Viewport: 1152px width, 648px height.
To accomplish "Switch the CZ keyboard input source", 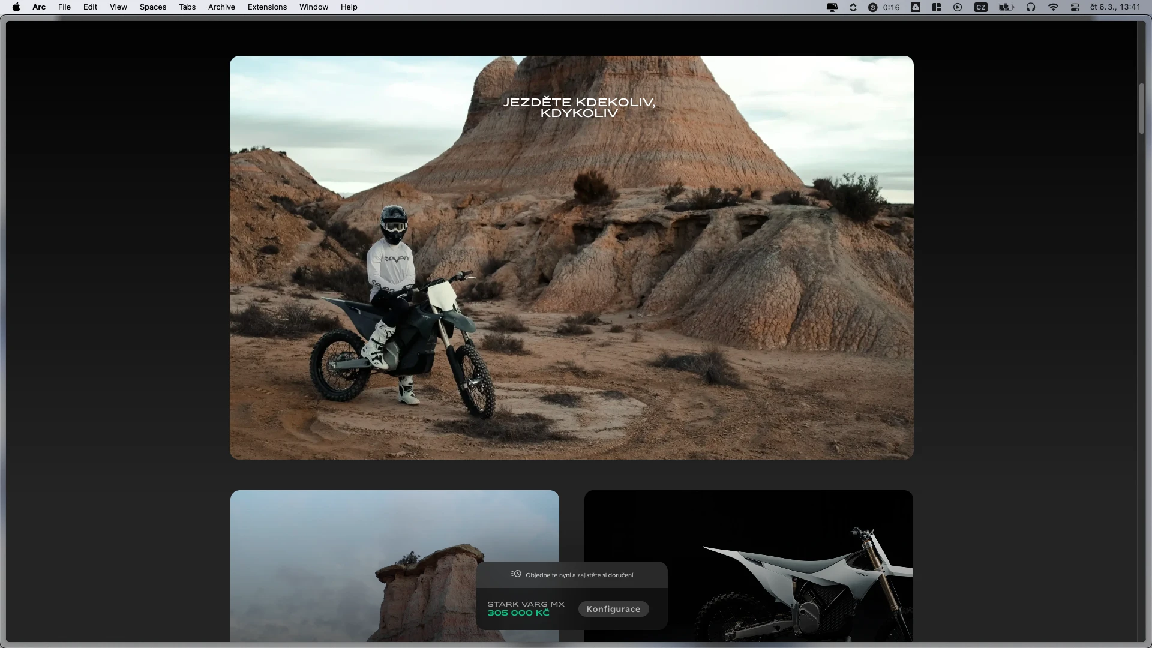I will (x=981, y=7).
